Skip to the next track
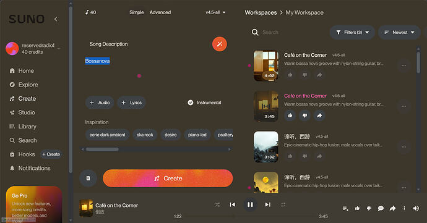This screenshot has height=223, width=427. [268, 204]
